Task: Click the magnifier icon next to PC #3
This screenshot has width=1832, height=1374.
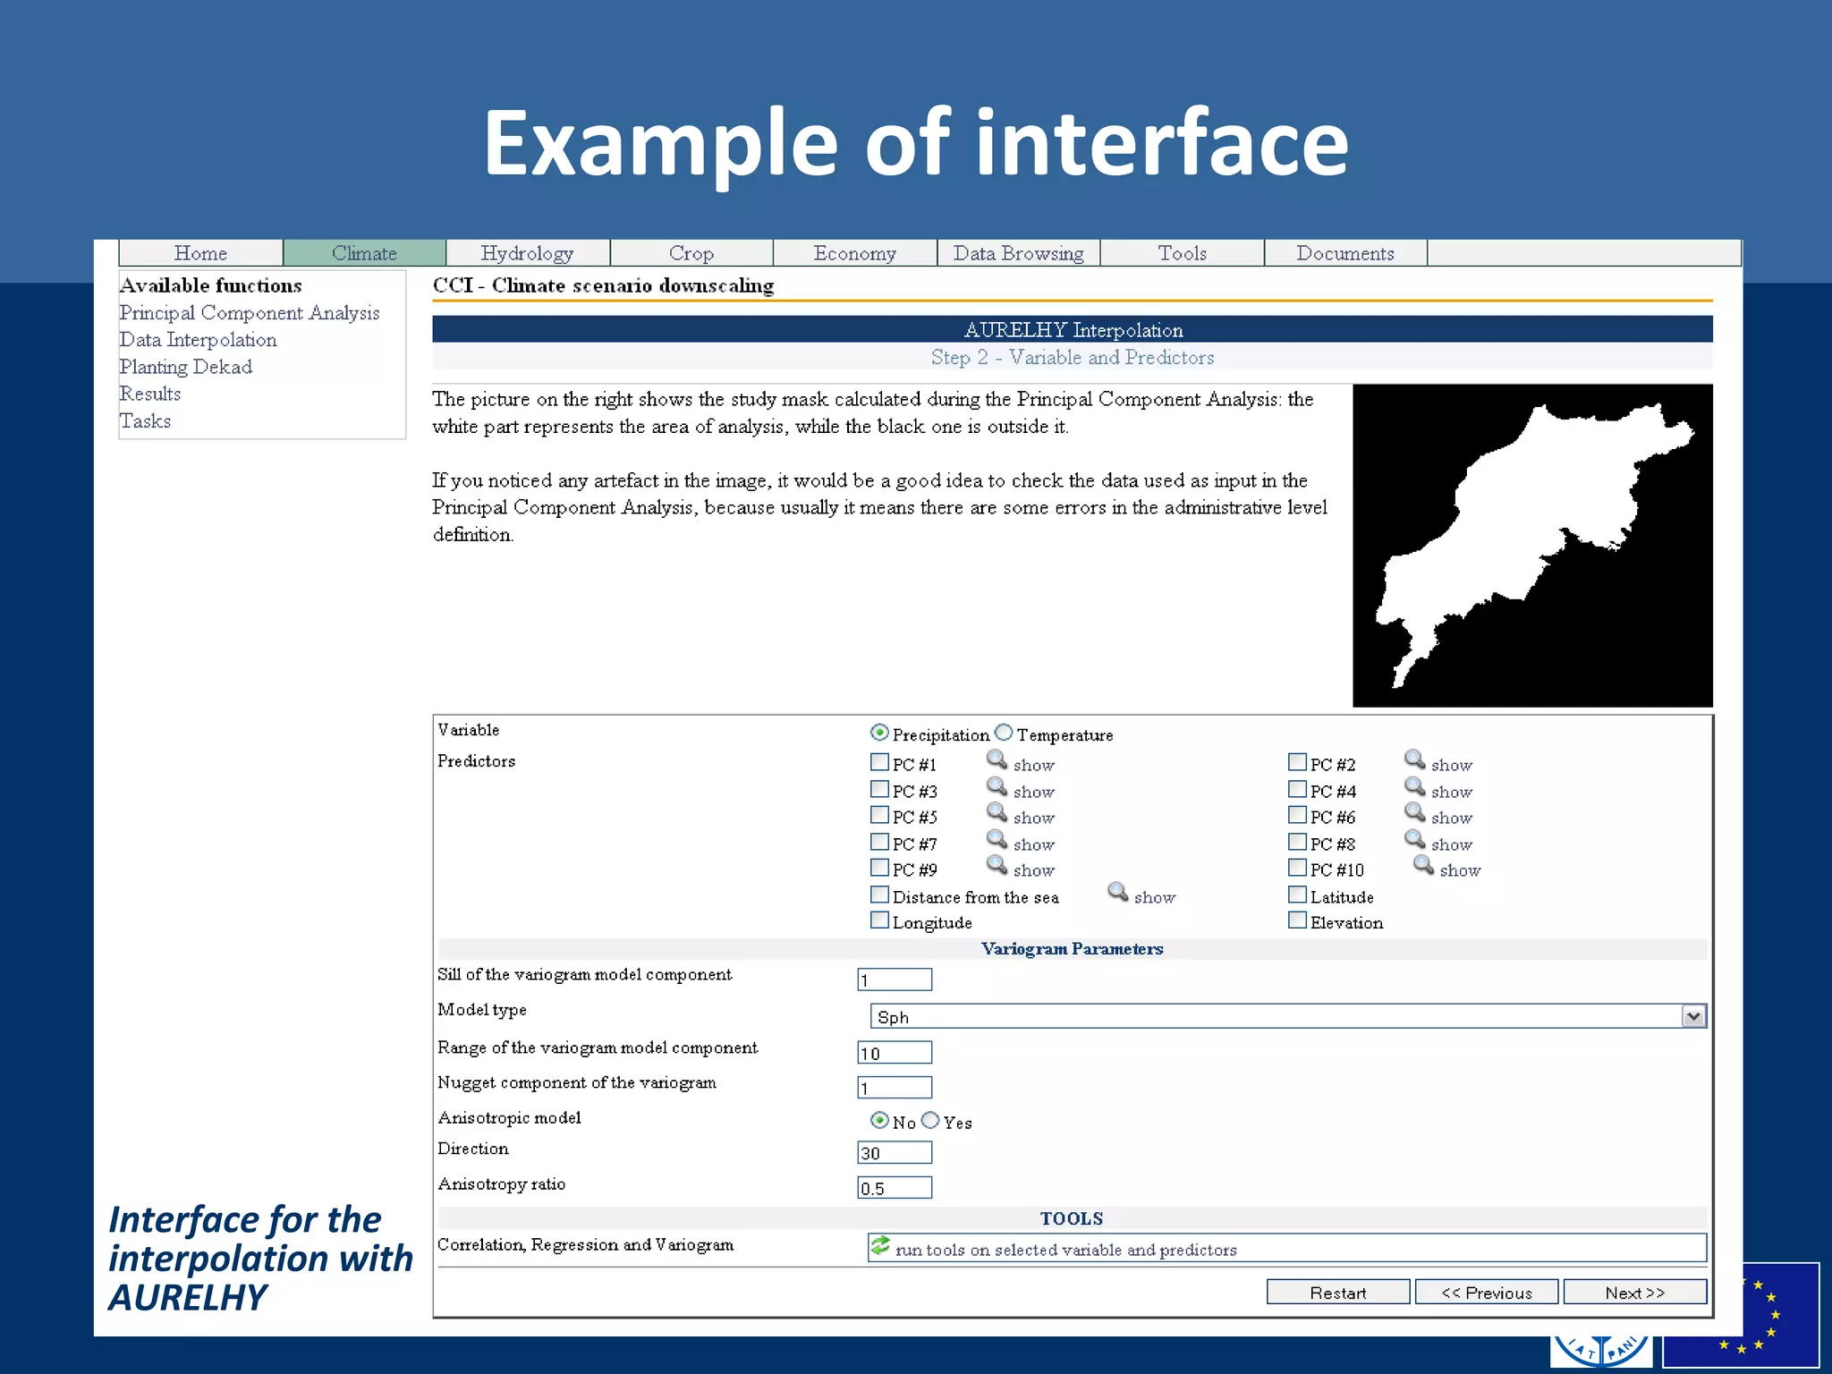Action: (997, 786)
